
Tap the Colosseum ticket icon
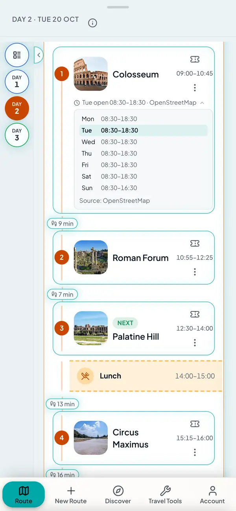click(195, 59)
